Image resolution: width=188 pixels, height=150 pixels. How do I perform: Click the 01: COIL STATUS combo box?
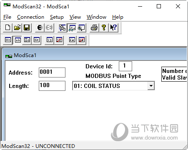[113, 86]
